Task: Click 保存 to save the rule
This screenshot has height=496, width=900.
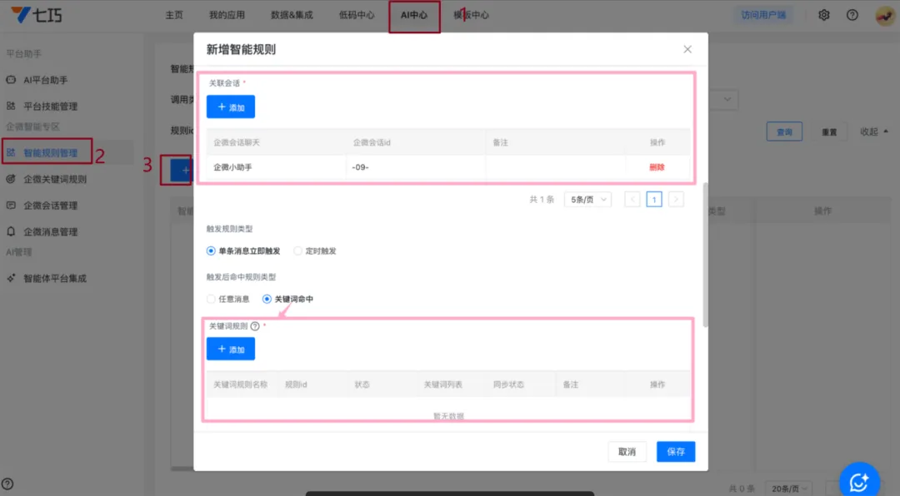Action: 675,451
